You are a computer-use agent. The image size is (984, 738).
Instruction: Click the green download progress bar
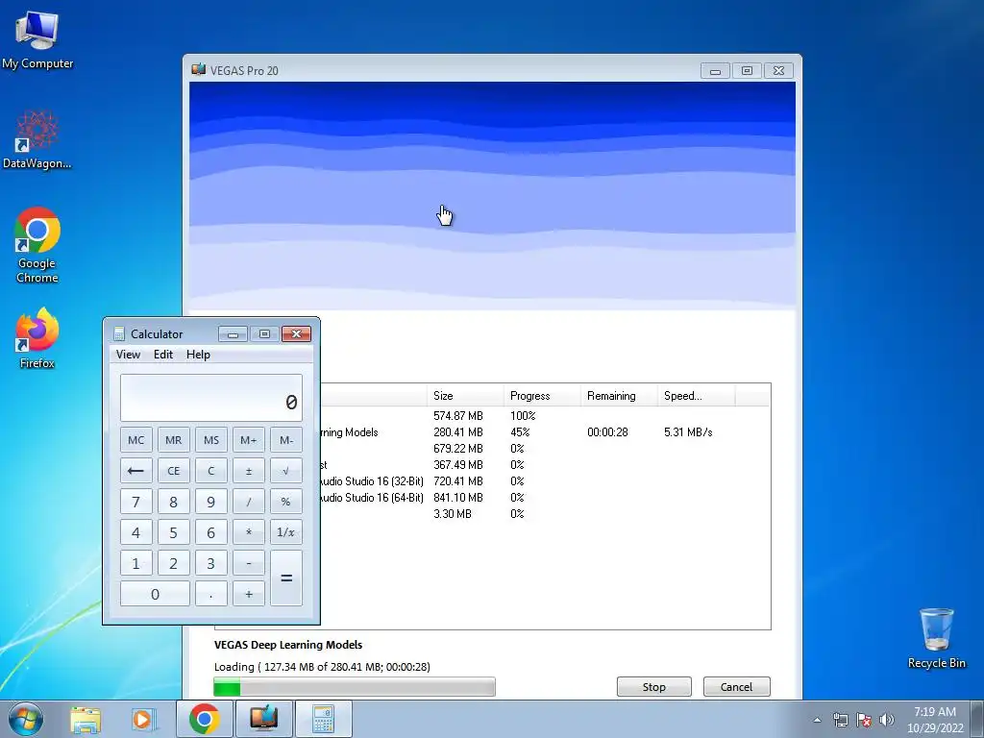pyautogui.click(x=355, y=687)
